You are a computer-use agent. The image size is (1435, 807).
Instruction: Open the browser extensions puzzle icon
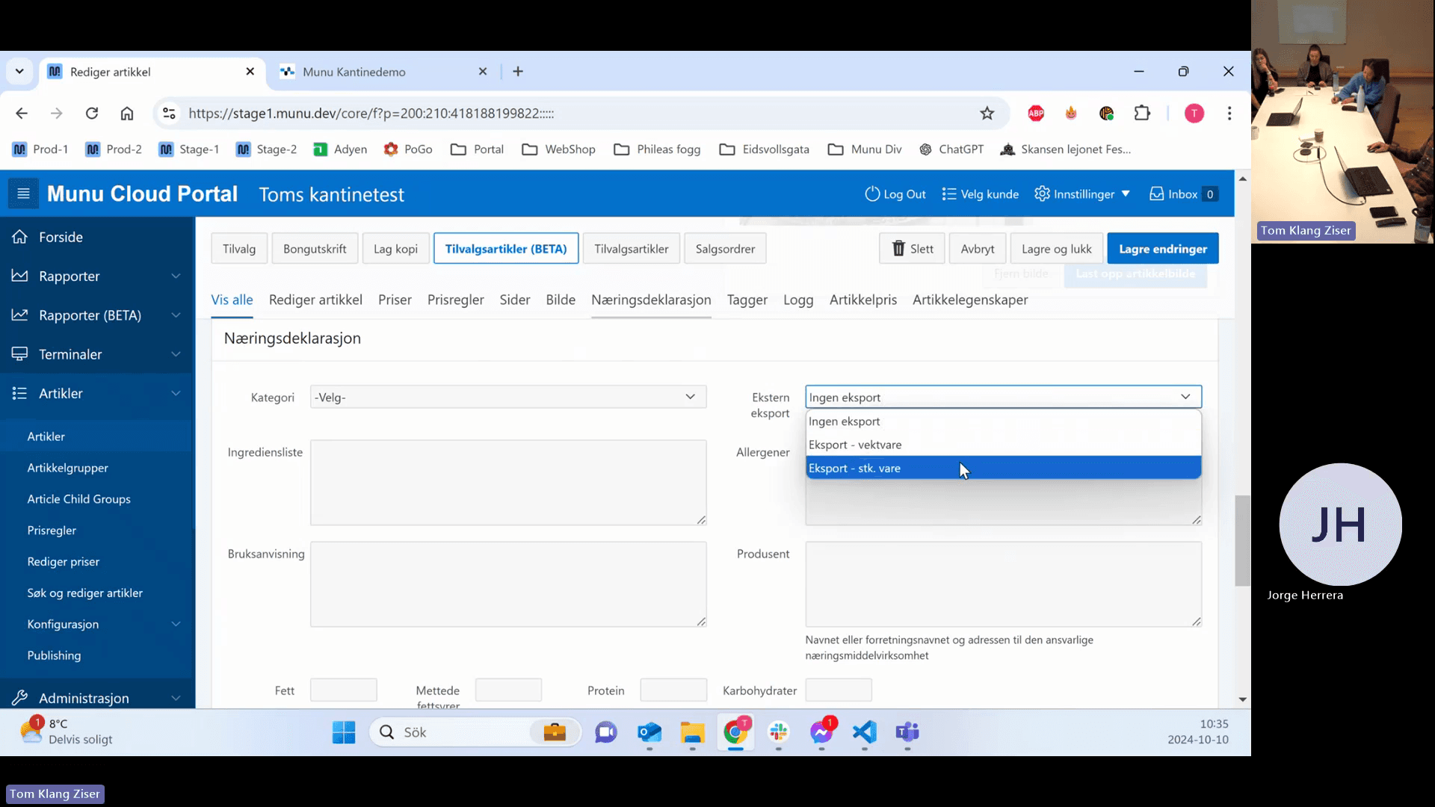click(1142, 114)
